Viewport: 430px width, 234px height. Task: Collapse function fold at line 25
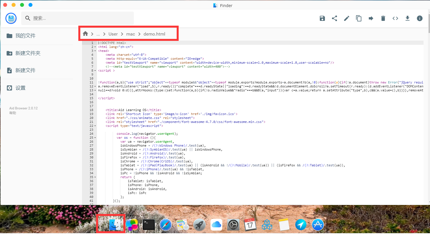coord(95,138)
